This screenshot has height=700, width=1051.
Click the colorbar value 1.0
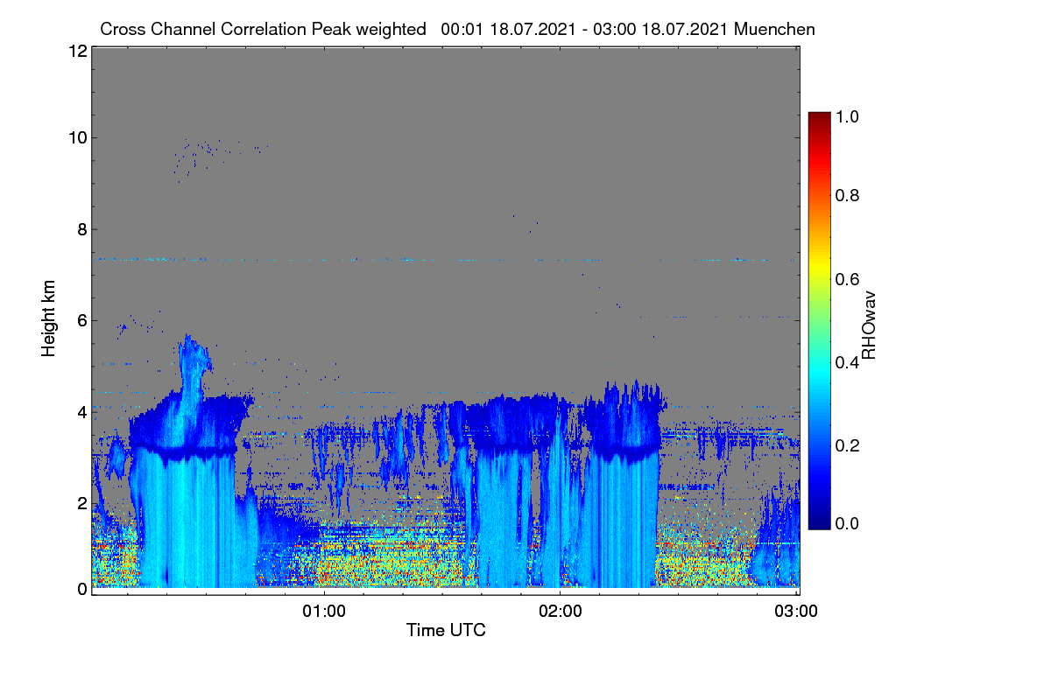coord(849,116)
